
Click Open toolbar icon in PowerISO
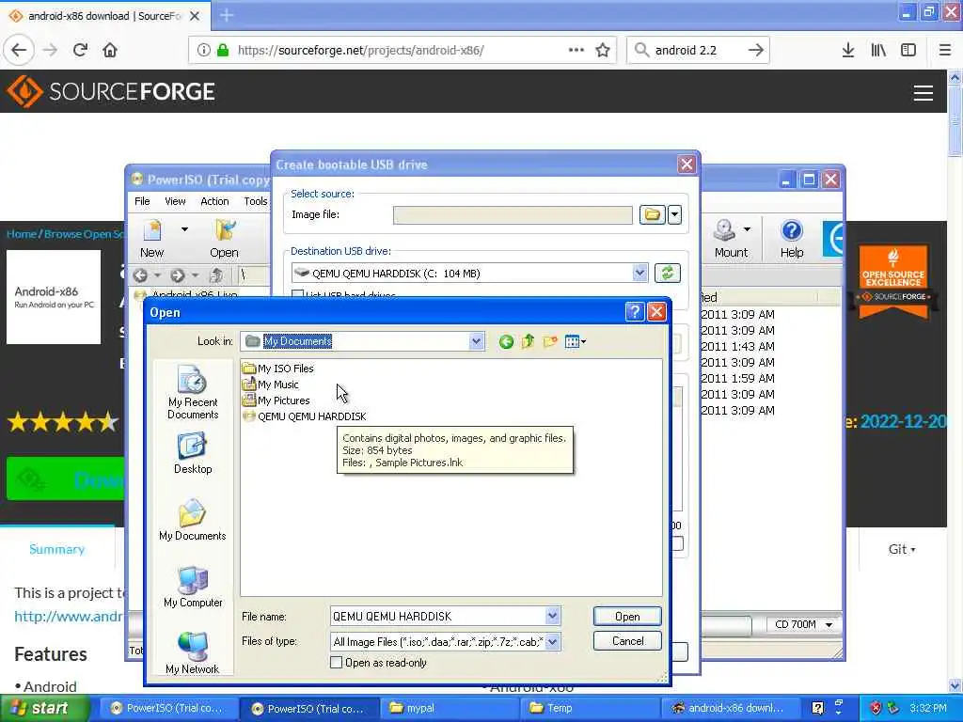click(x=224, y=239)
